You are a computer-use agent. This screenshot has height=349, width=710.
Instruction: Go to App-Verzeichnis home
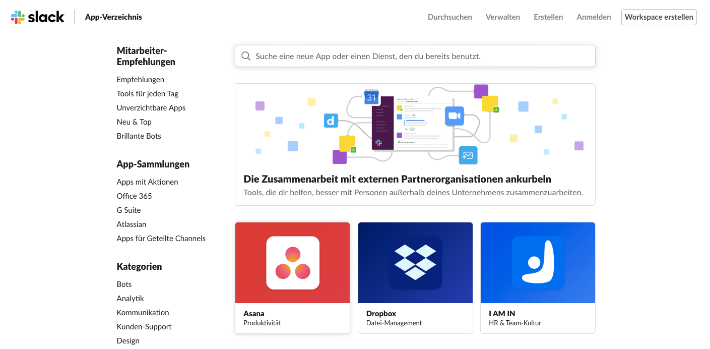pos(113,17)
